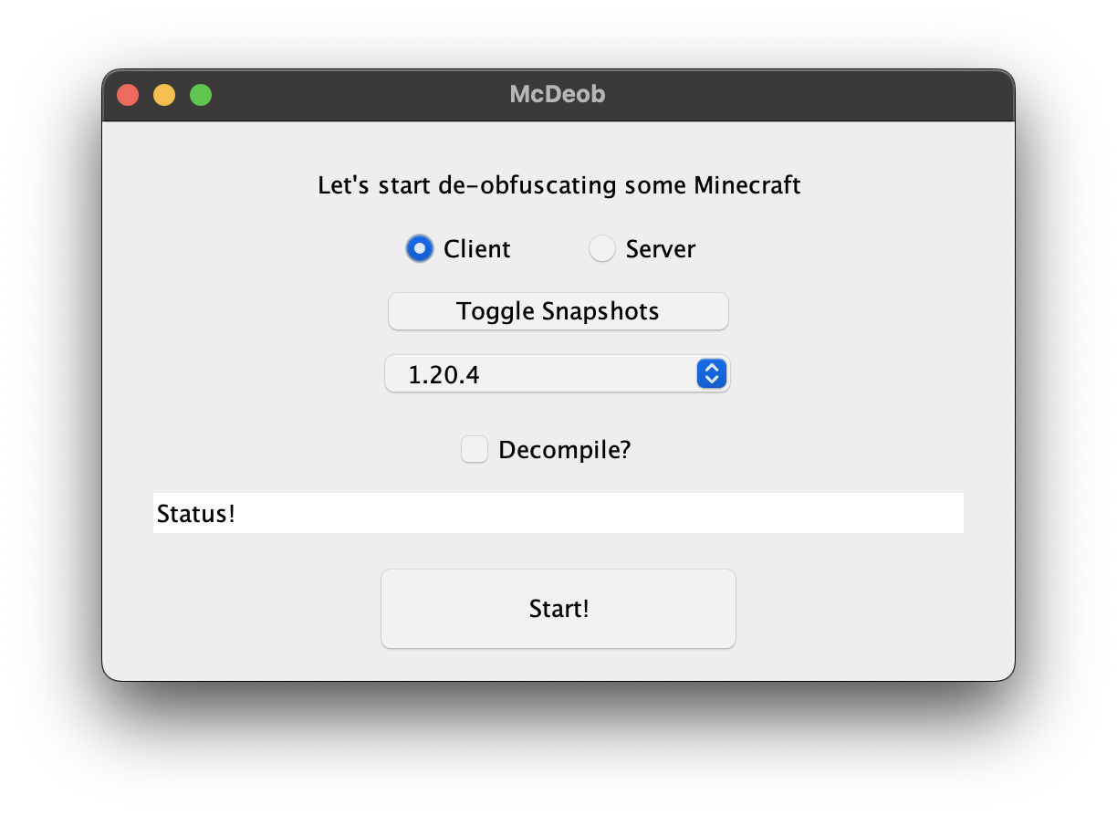Click the "Let's start de-obfuscating some Minecraft" heading
This screenshot has width=1117, height=816.
coord(558,185)
